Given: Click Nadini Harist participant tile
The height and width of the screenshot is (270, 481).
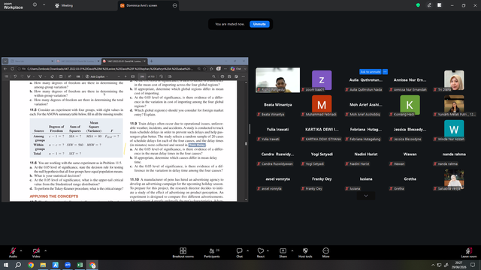Looking at the screenshot, I should (366, 154).
